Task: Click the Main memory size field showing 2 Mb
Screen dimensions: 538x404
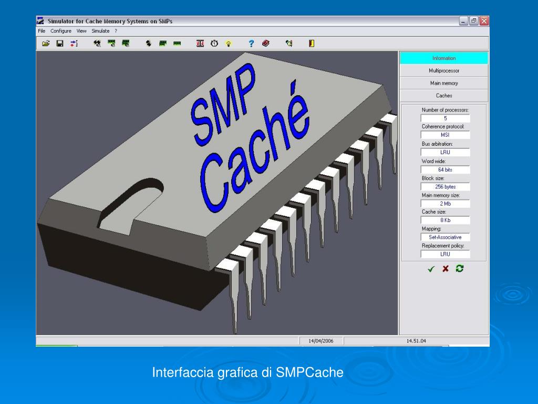Action: coord(446,204)
